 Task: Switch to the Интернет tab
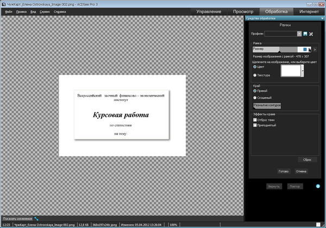(x=309, y=11)
